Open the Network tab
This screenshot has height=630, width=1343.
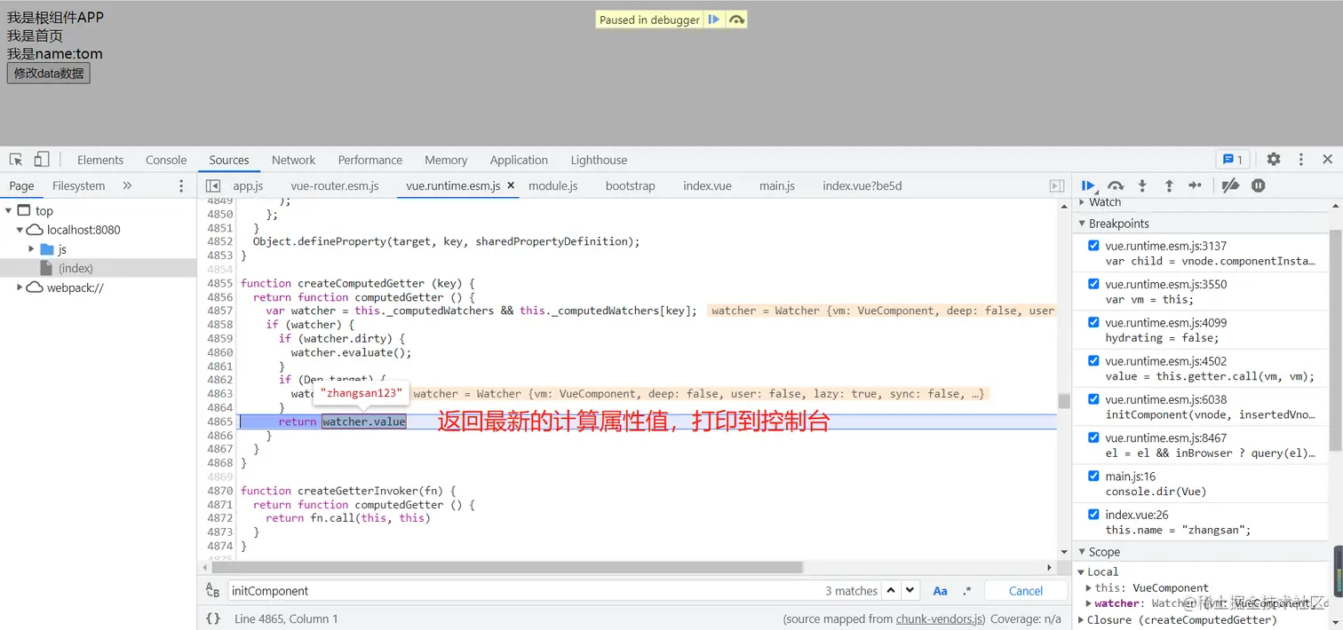coord(293,160)
